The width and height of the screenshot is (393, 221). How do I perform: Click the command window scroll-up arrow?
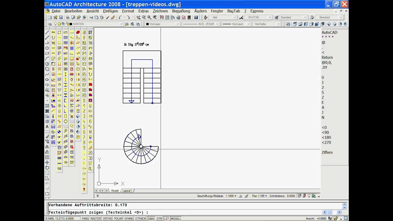[x=345, y=204]
